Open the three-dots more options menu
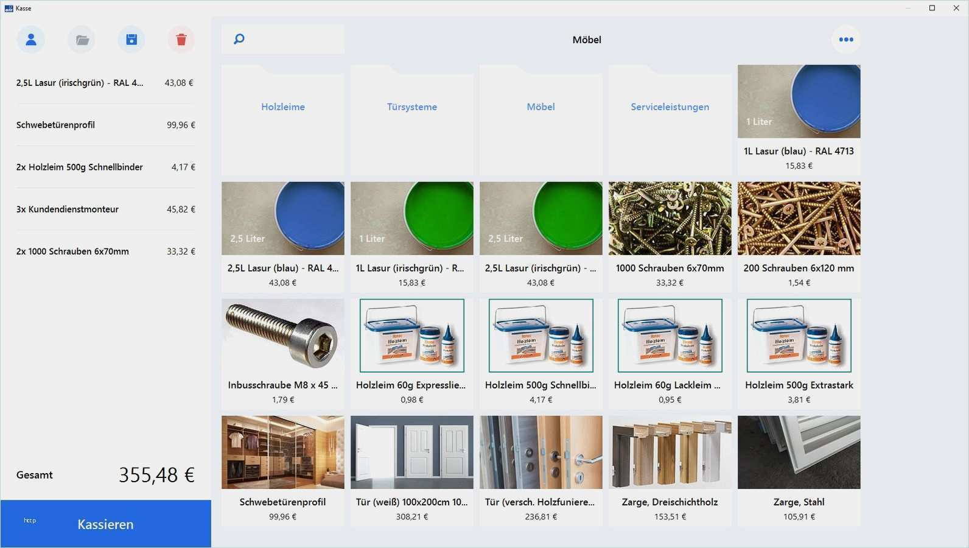 pyautogui.click(x=846, y=40)
